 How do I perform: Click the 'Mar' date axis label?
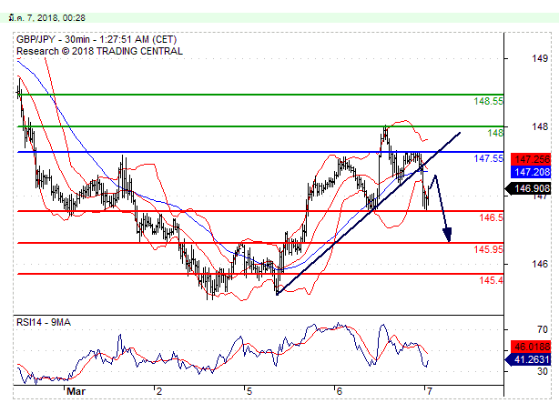[x=76, y=391]
